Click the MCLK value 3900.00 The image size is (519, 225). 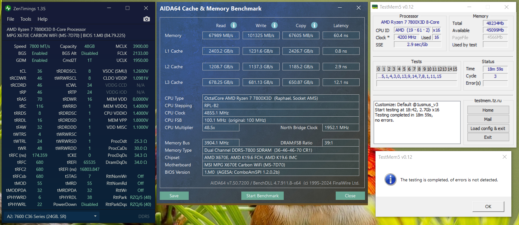point(141,46)
